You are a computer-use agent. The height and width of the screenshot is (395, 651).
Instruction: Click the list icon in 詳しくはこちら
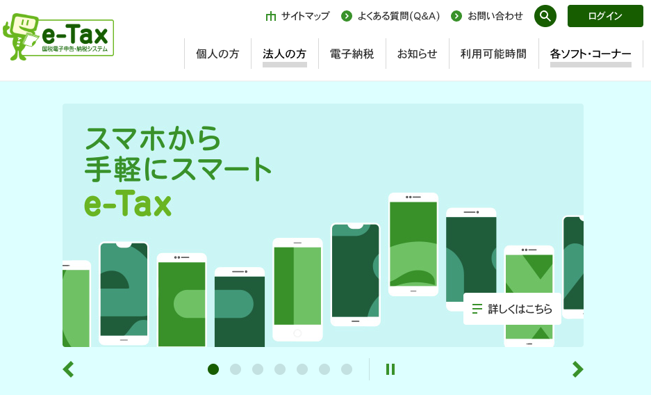pyautogui.click(x=477, y=309)
